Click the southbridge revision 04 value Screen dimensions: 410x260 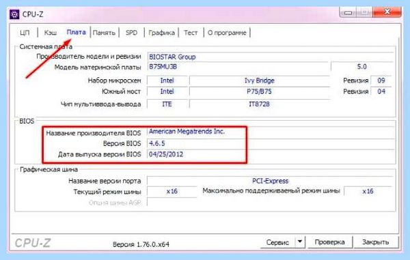click(381, 91)
